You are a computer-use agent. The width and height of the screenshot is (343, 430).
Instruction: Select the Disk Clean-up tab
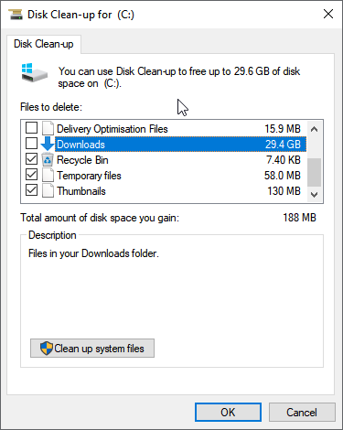click(44, 44)
